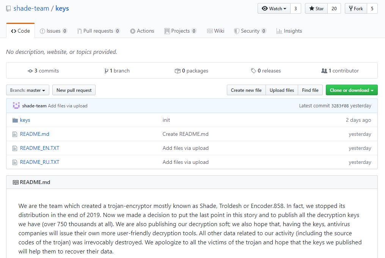Switch to the Security tab
The image size is (385, 258).
point(250,31)
